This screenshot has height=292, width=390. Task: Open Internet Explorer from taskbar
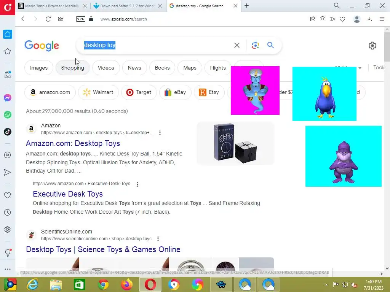click(33, 284)
